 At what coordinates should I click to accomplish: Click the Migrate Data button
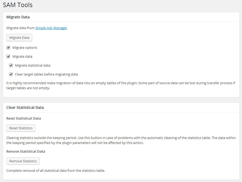[19, 38]
